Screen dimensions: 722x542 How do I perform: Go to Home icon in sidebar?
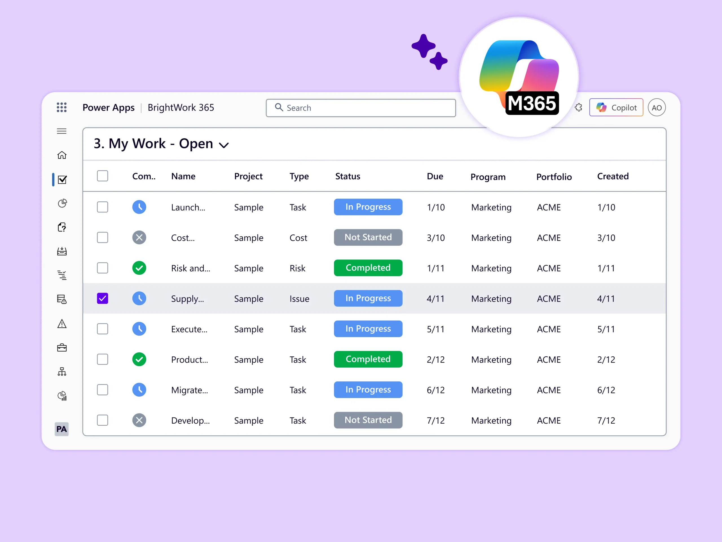click(x=62, y=155)
